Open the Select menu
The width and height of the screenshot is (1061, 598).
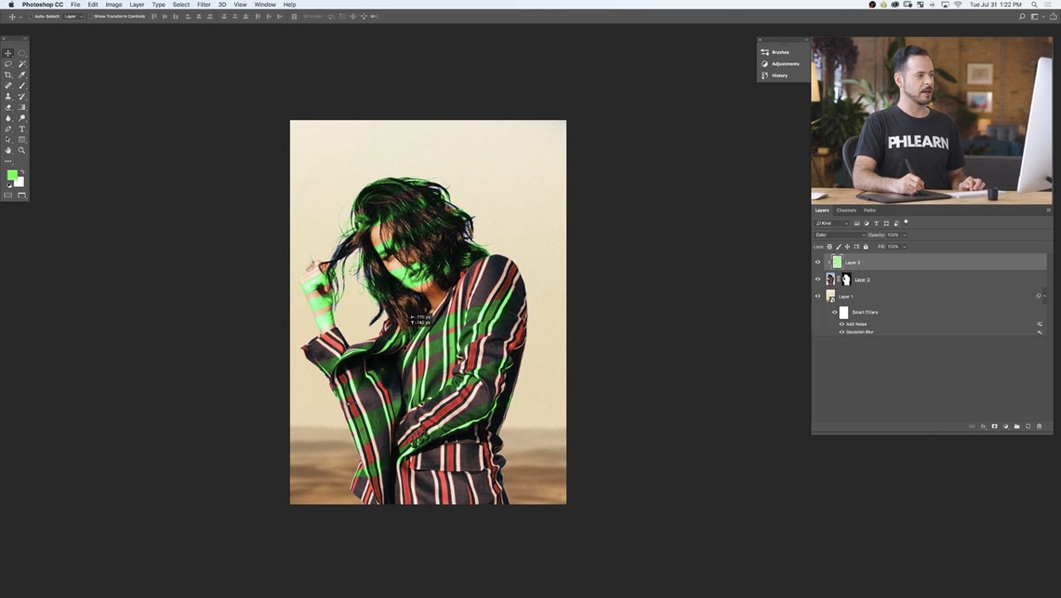pos(181,4)
